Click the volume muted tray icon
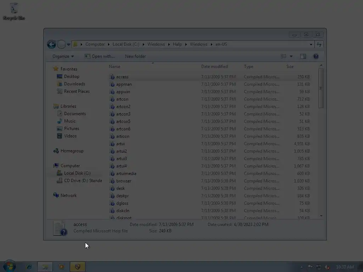Image resolution: width=363 pixels, height=272 pixels. pos(327,267)
